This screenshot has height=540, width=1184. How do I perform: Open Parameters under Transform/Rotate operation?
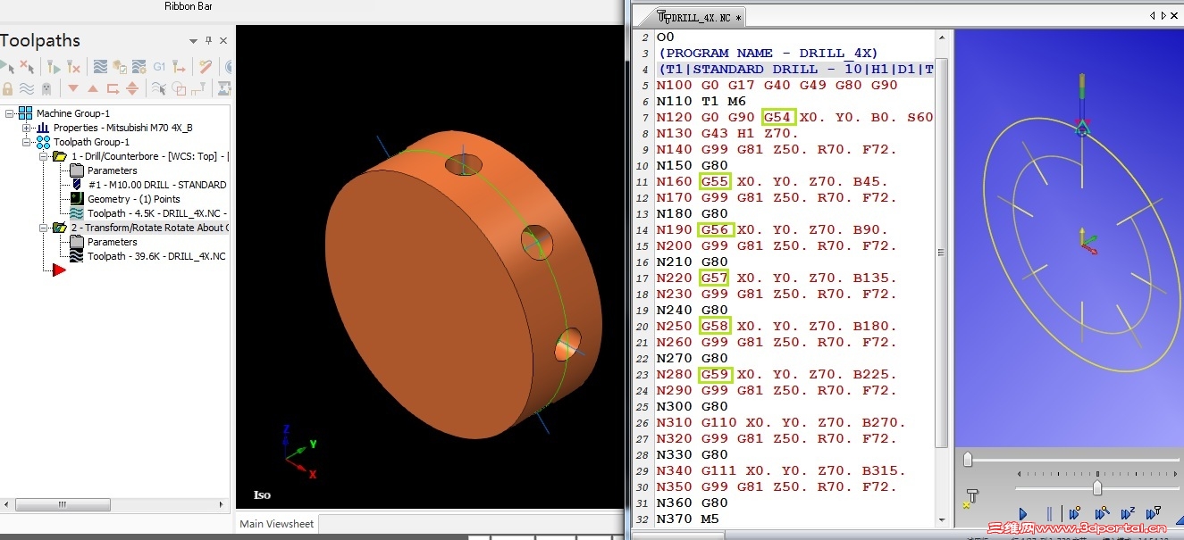tap(112, 242)
